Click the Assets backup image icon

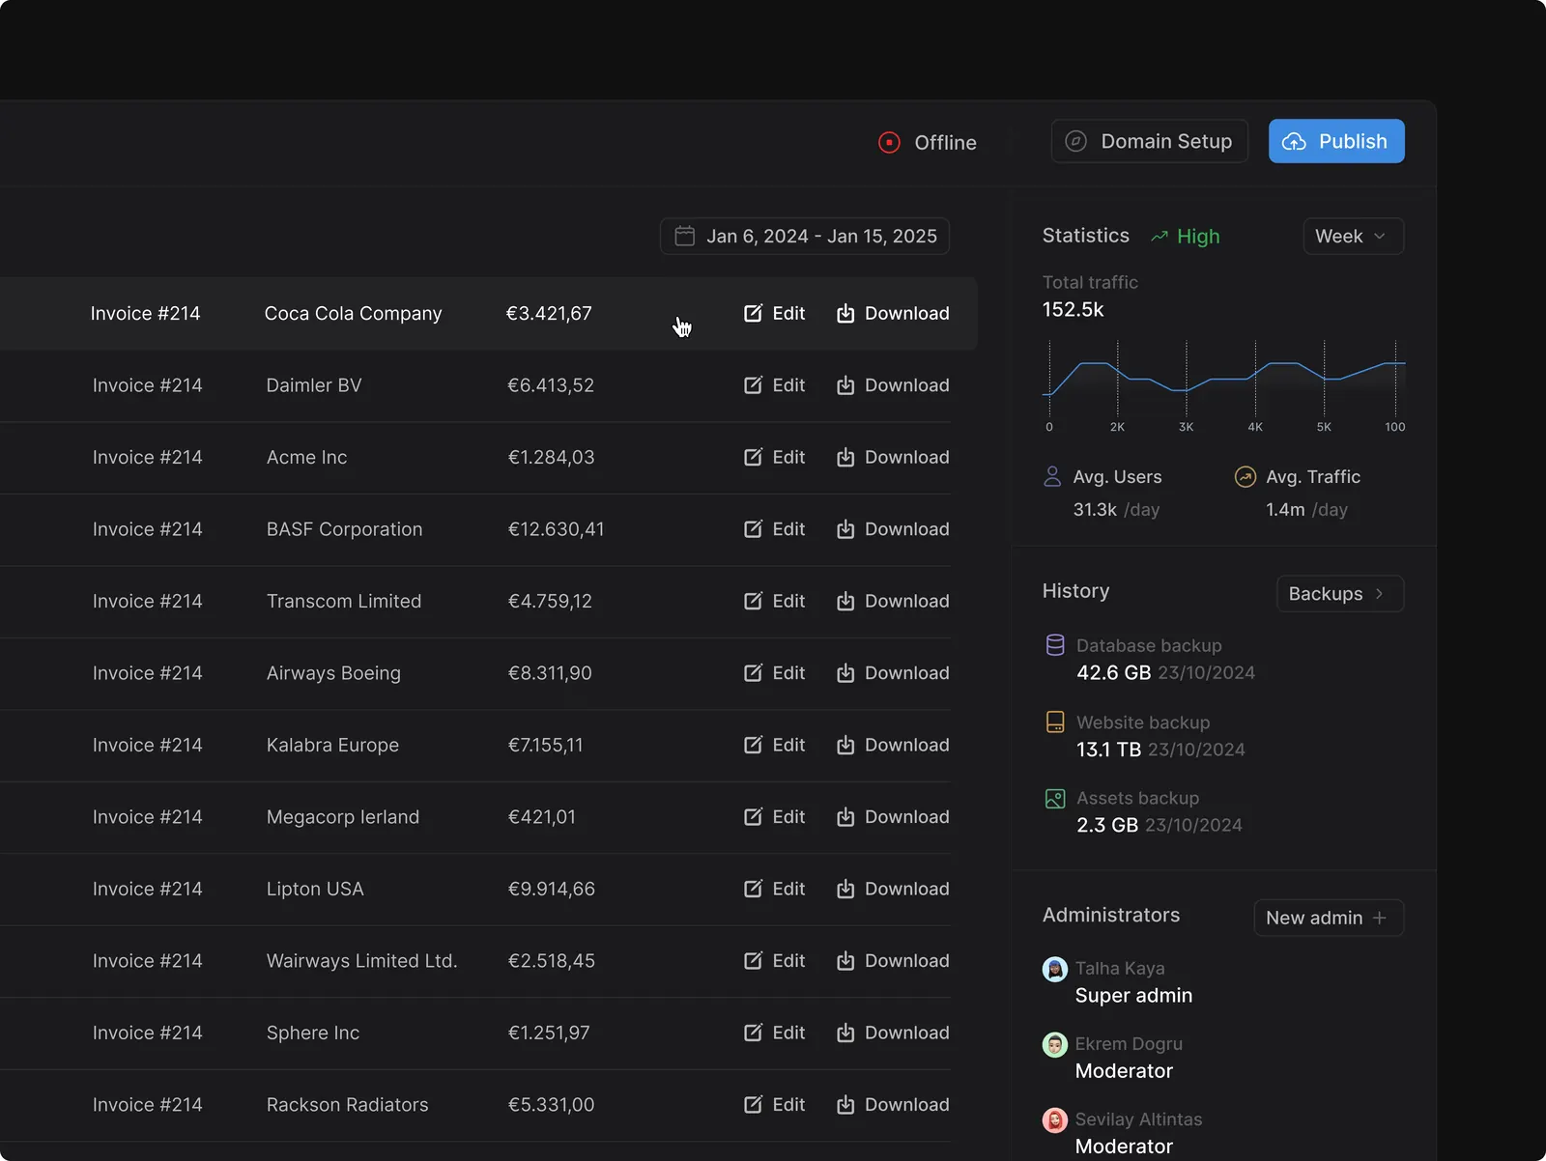coord(1055,798)
